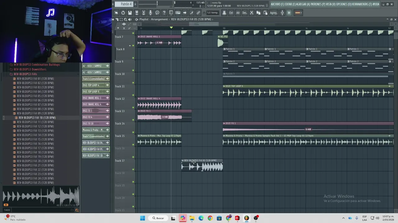Play the sample preview with orange play icon
The image size is (398, 223).
6,205
